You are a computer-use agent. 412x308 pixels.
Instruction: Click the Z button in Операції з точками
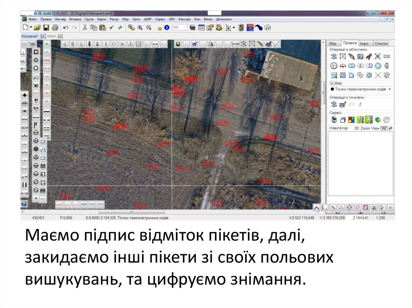pos(360,104)
